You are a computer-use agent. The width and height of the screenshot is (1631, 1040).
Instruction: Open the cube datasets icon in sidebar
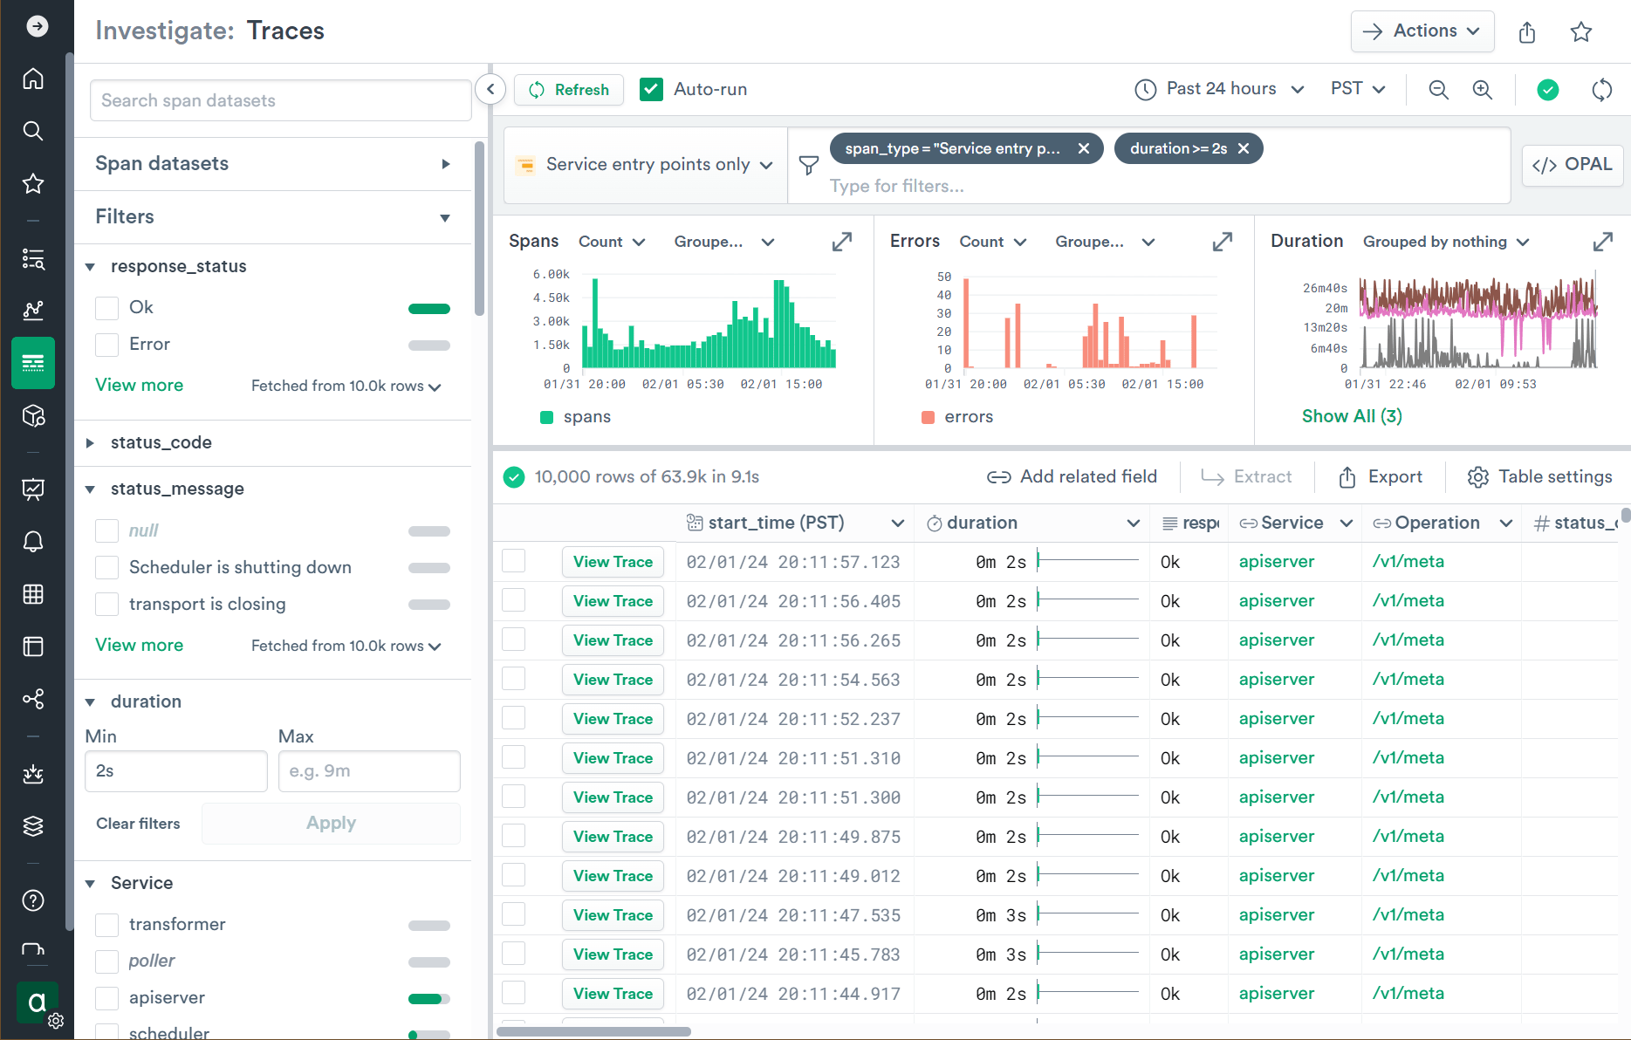click(x=33, y=415)
